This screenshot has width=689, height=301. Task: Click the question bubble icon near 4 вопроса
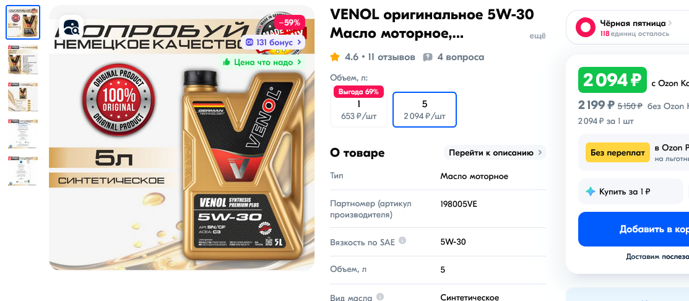[428, 57]
